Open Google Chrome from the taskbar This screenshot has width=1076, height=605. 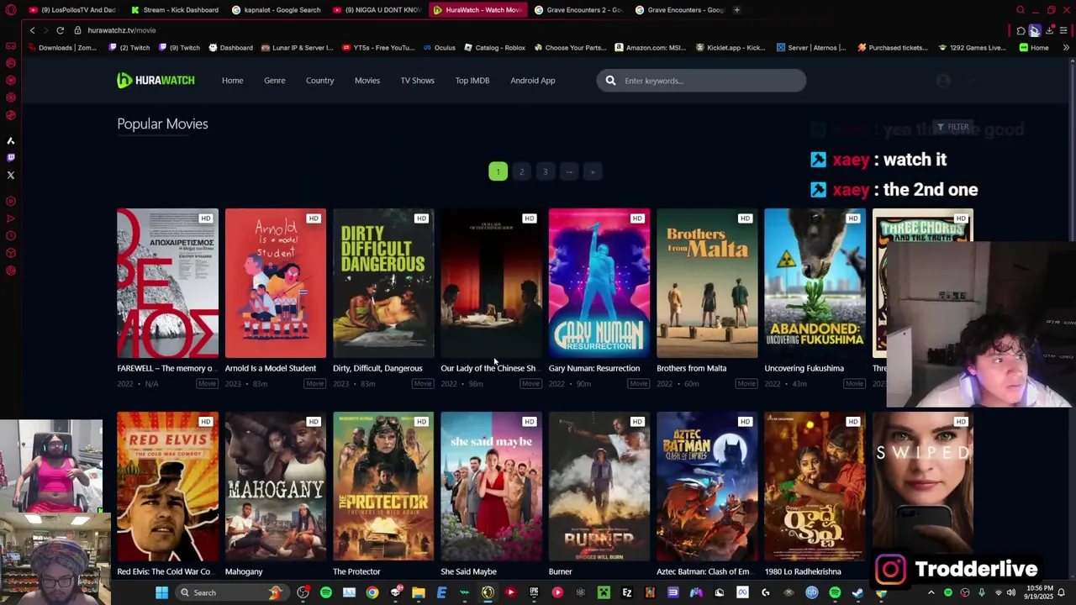pyautogui.click(x=372, y=592)
